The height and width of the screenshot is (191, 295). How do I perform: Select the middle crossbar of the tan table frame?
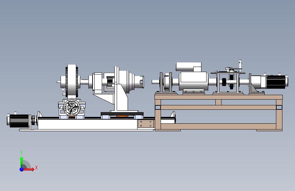[218, 107]
